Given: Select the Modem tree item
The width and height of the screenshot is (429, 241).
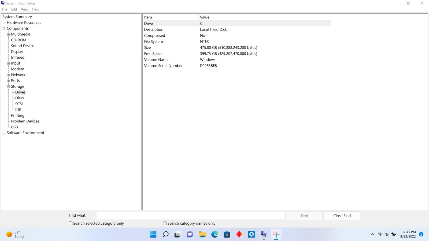Looking at the screenshot, I should (17, 69).
